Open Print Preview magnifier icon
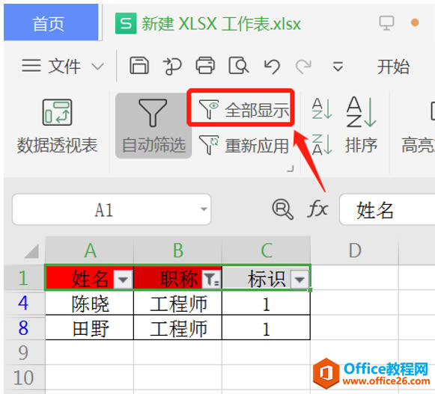Image resolution: width=435 pixels, height=394 pixels. pos(238,66)
